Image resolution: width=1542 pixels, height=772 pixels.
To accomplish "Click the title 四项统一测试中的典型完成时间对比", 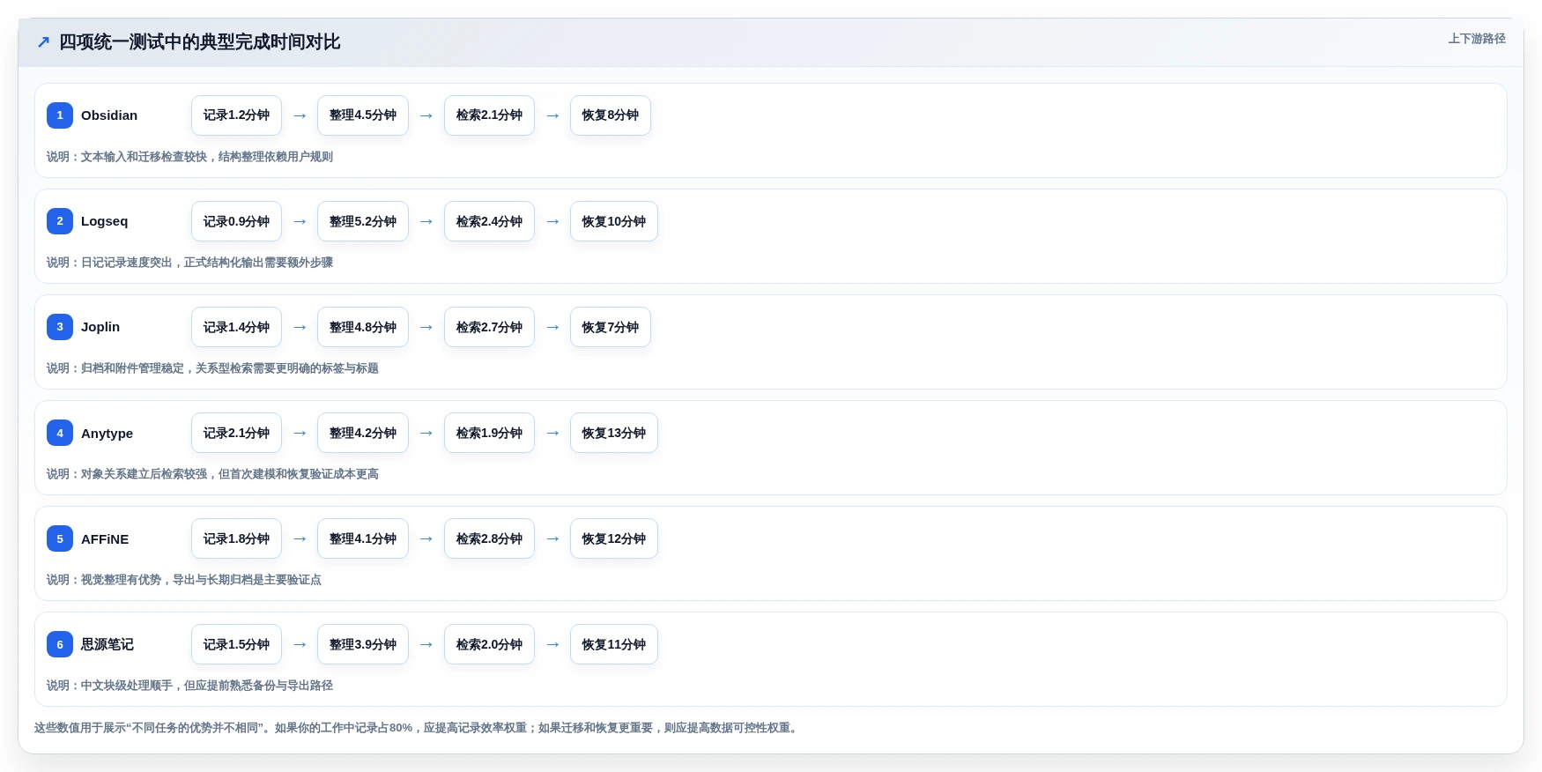I will coord(199,42).
